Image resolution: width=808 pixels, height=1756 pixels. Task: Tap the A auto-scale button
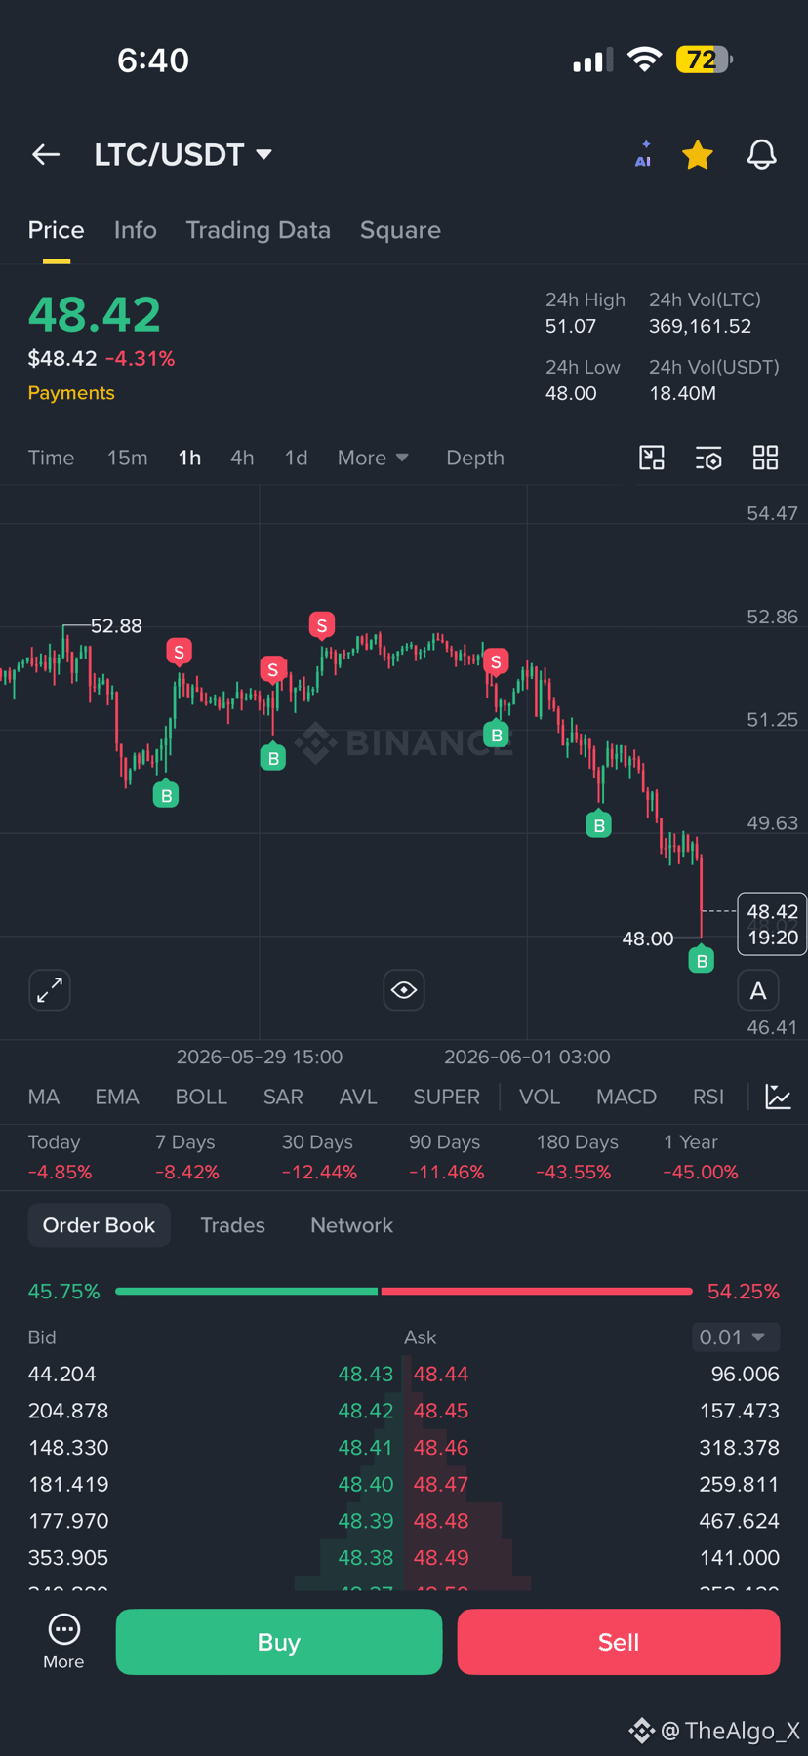click(758, 991)
